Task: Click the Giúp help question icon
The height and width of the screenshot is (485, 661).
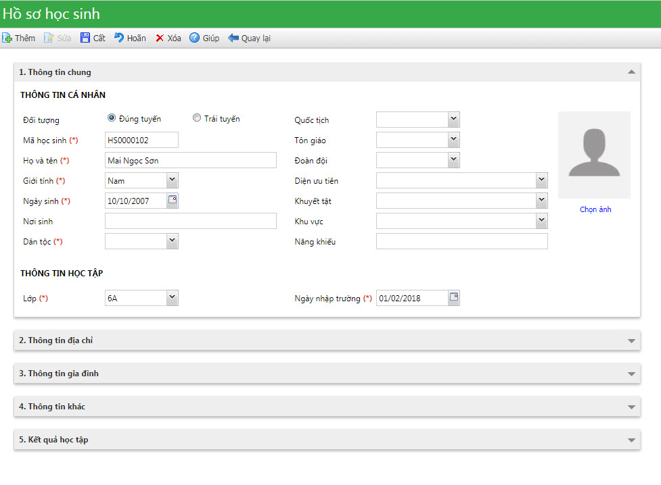Action: tap(194, 38)
